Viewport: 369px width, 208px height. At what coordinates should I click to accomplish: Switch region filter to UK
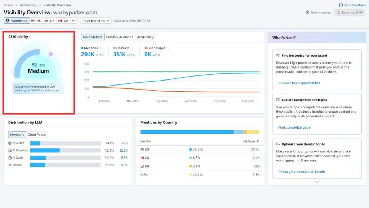point(50,21)
